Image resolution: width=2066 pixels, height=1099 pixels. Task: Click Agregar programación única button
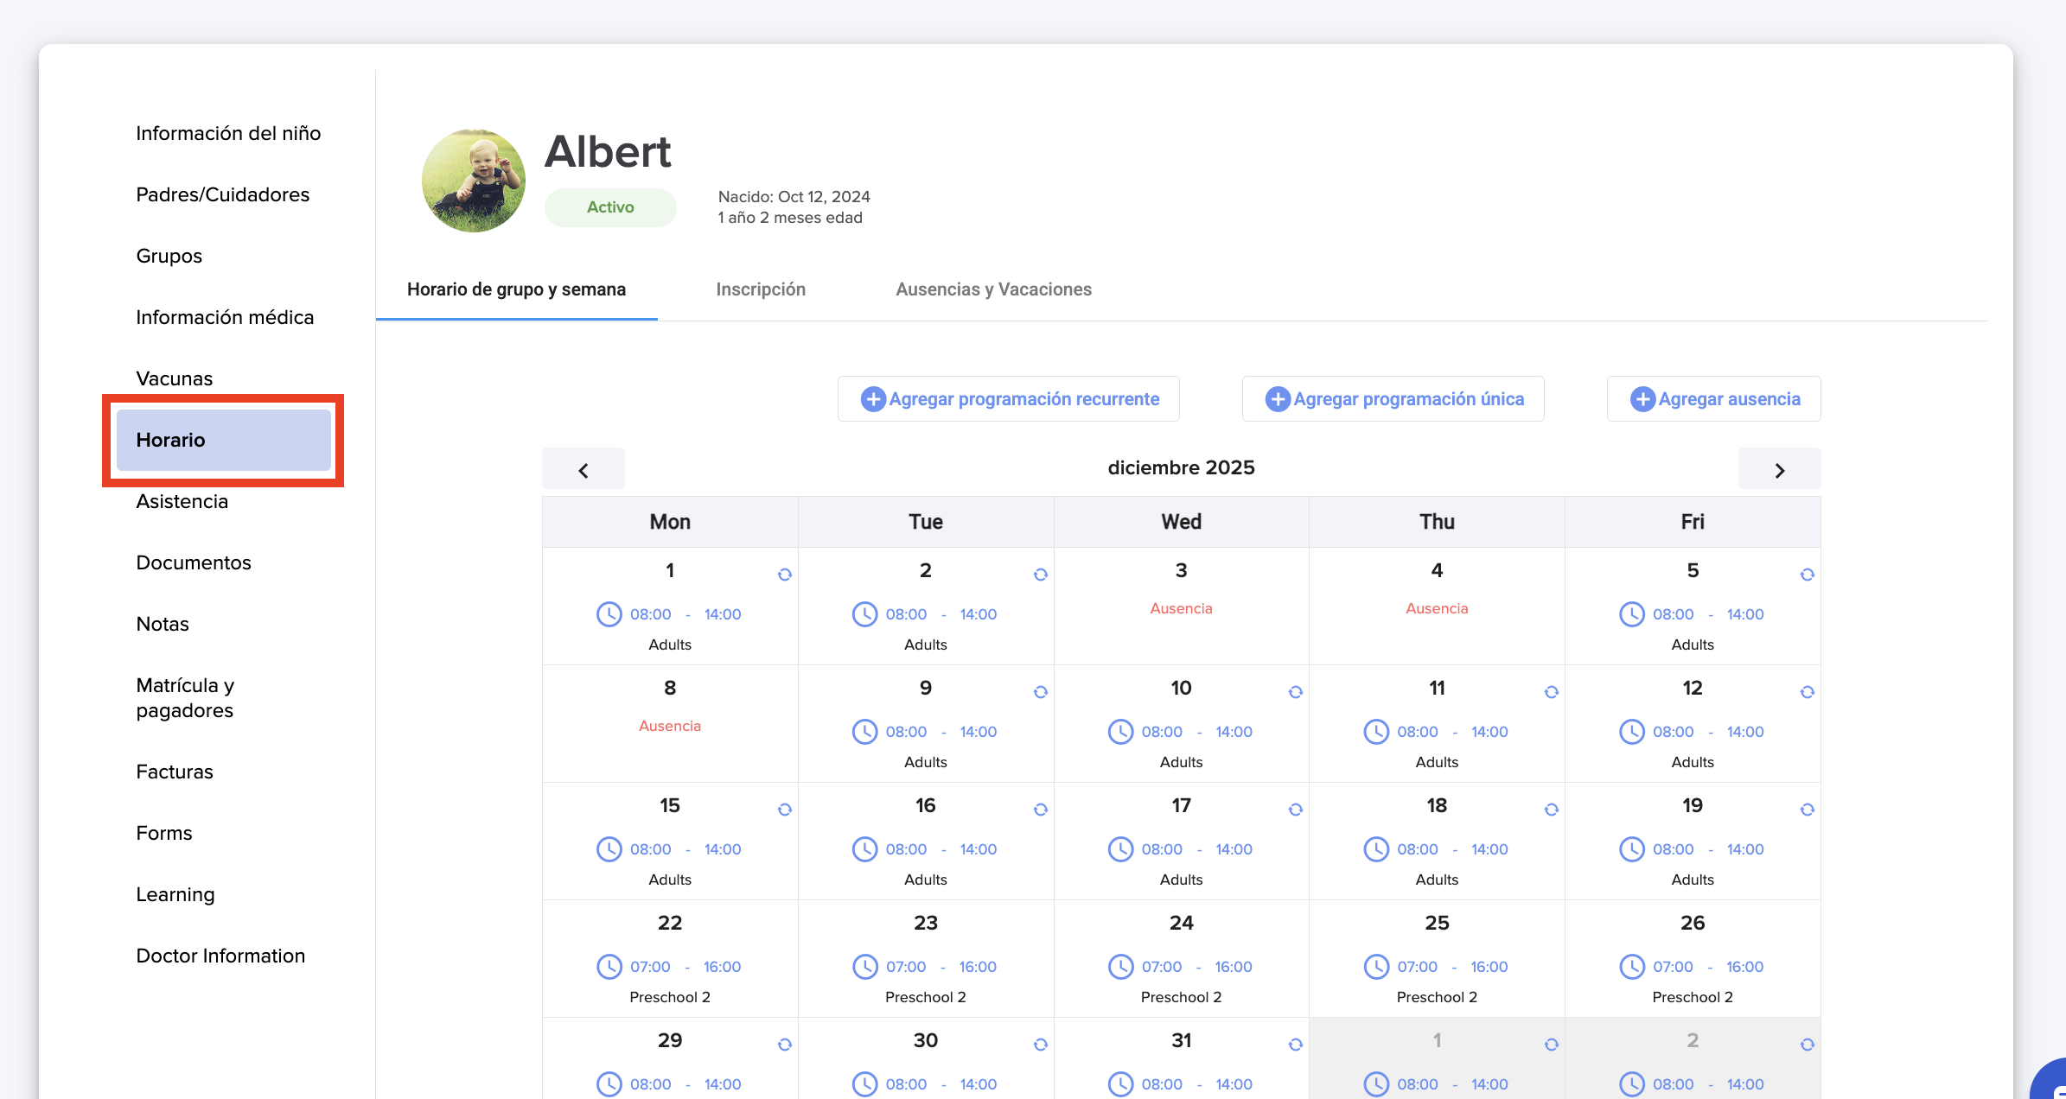(x=1393, y=399)
